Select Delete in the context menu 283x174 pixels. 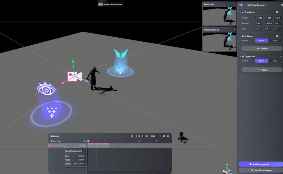[x=67, y=164]
